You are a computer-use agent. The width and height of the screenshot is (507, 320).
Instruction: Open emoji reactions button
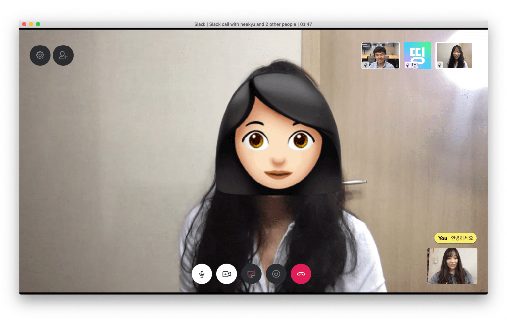(276, 274)
